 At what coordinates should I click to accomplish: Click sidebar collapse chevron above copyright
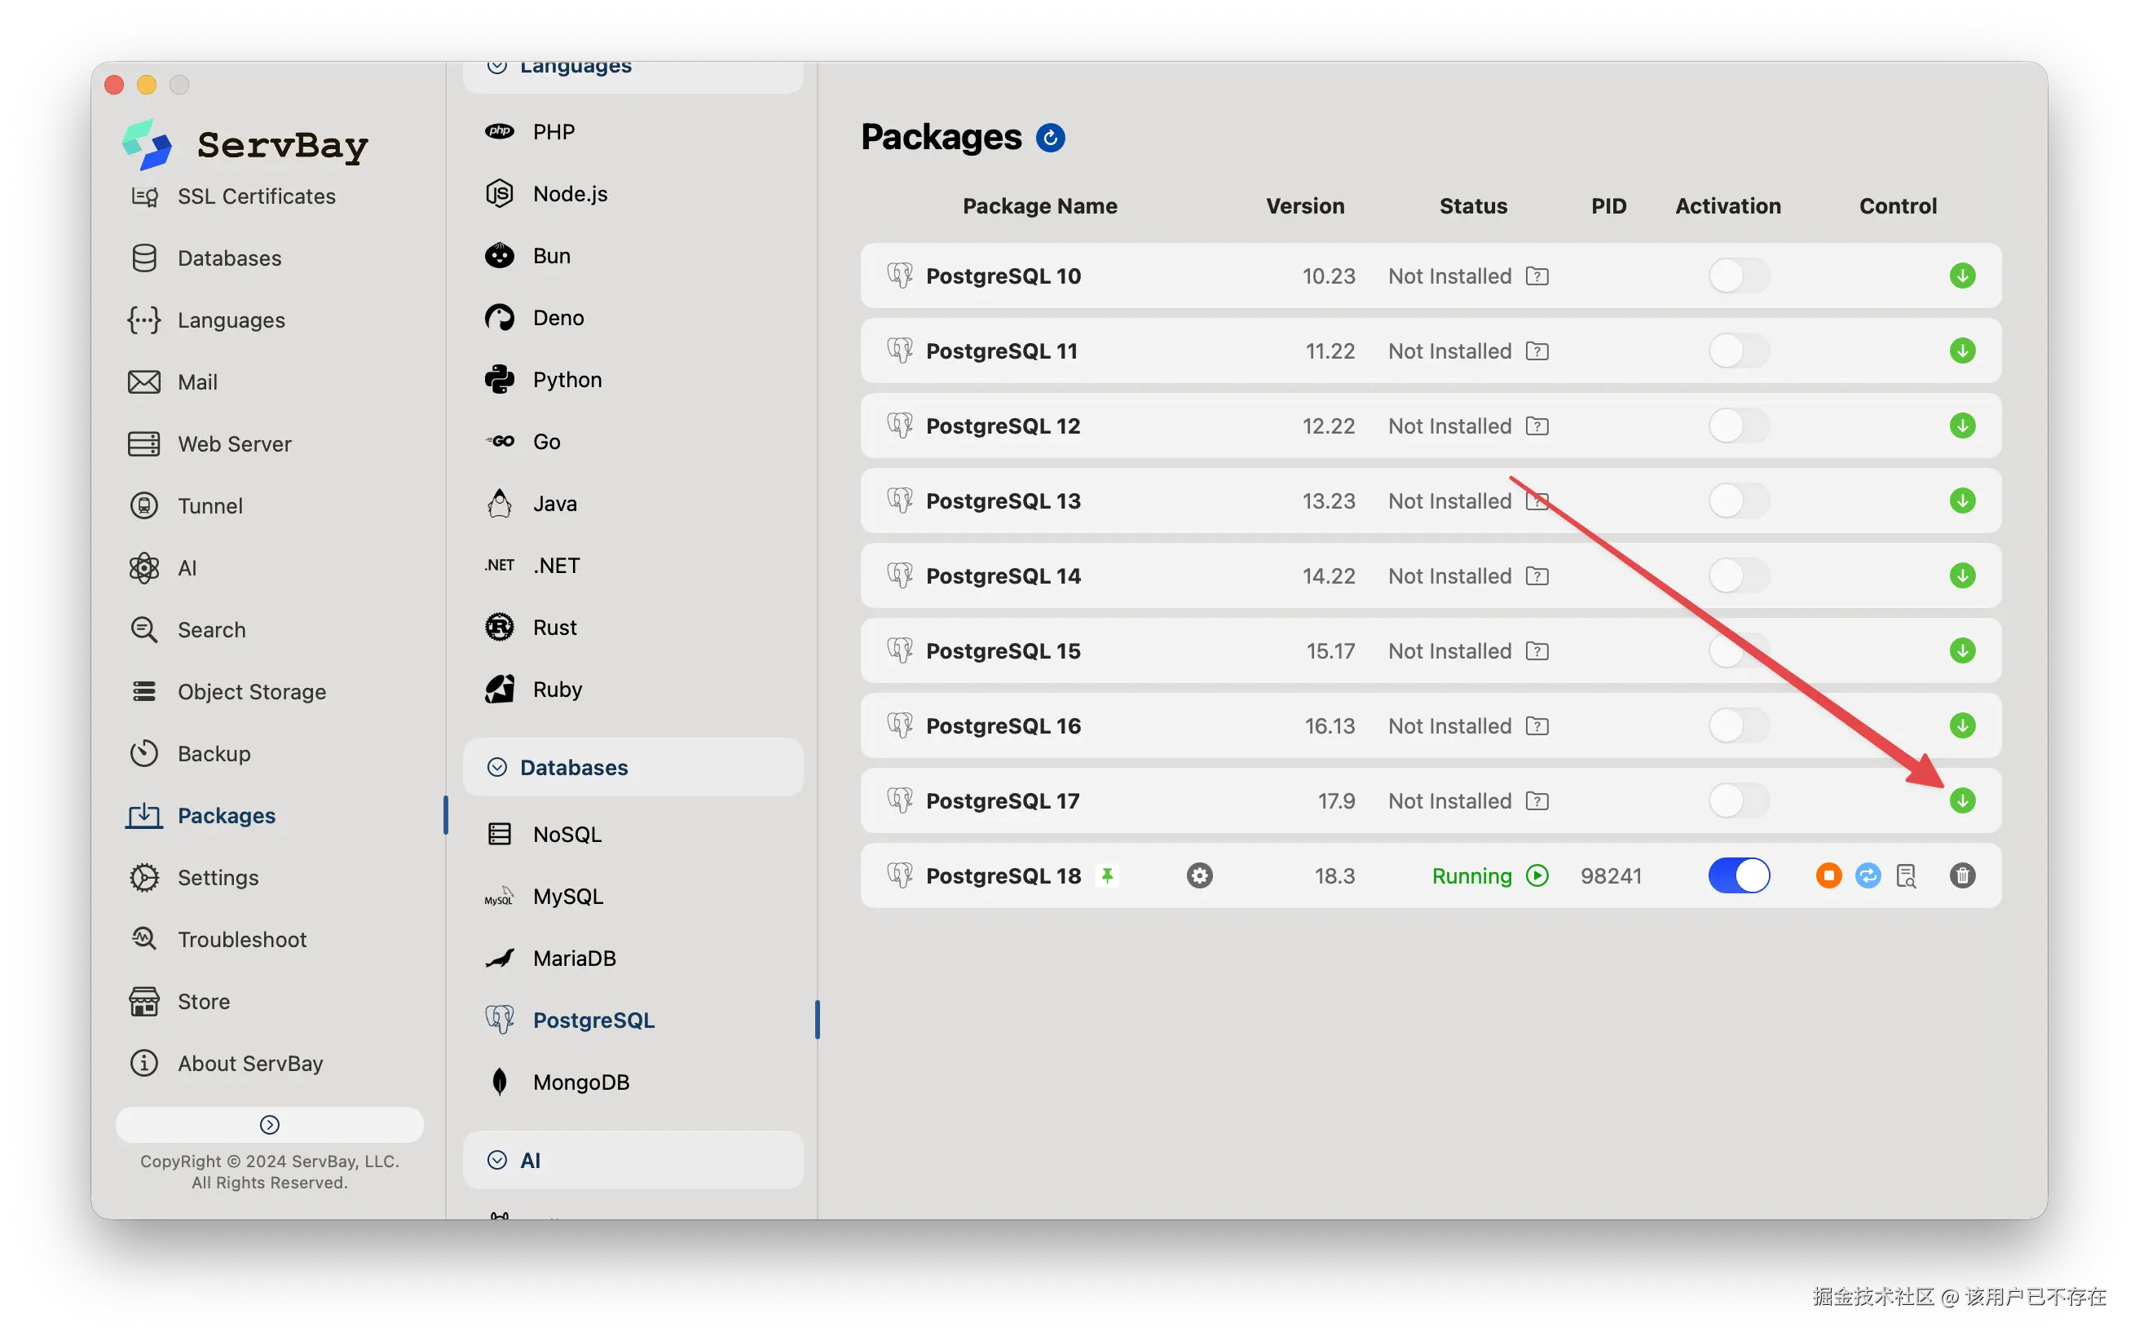[x=269, y=1124]
